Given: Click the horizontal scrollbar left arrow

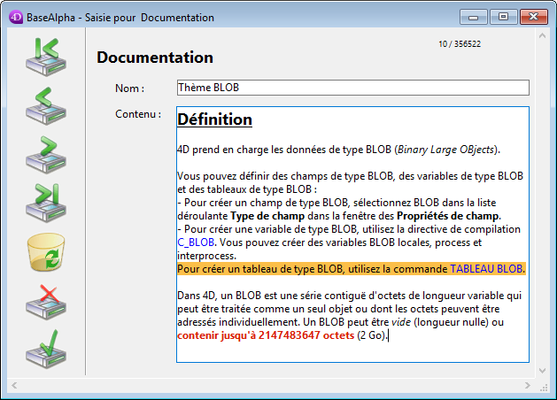Looking at the screenshot, I should (x=14, y=386).
